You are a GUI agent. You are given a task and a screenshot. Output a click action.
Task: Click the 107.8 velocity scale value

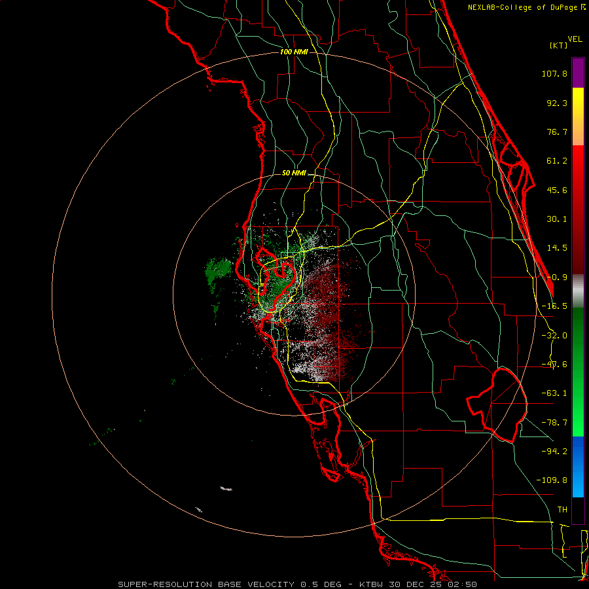(x=554, y=73)
